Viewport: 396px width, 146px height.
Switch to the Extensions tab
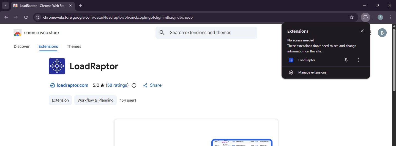48,46
